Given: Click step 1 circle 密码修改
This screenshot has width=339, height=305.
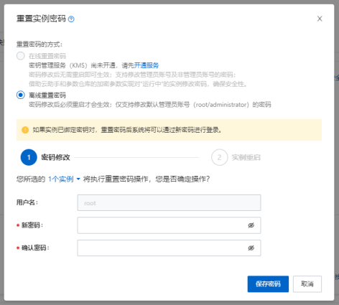Looking at the screenshot, I should click(29, 157).
